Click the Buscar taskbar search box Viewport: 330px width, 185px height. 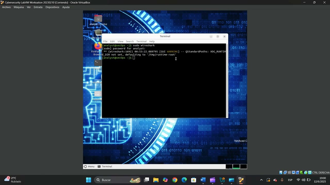[x=118, y=180]
